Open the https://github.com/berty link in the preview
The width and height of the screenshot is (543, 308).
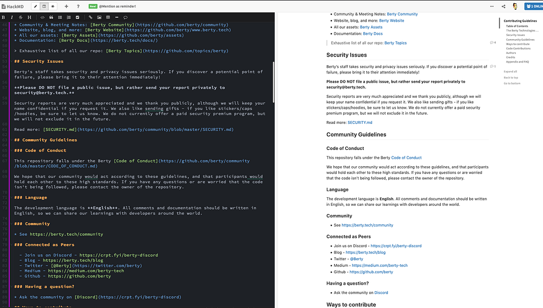click(371, 272)
